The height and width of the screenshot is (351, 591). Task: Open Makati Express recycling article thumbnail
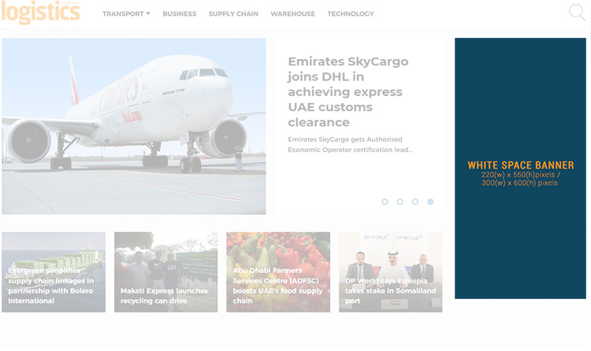[x=165, y=272]
